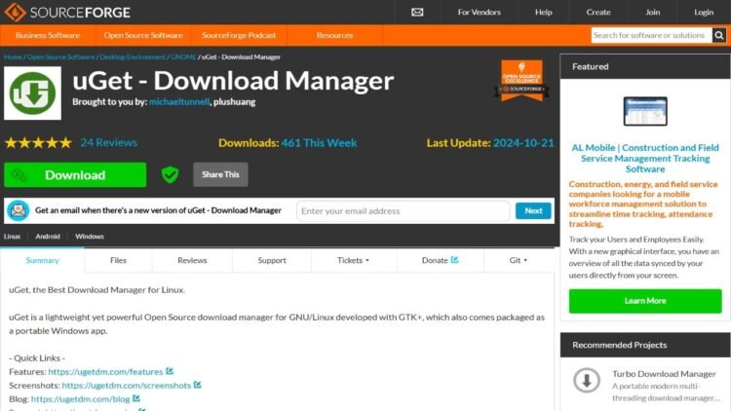Click Turbo Download Manager arrow icon
The height and width of the screenshot is (411, 731).
[x=587, y=380]
